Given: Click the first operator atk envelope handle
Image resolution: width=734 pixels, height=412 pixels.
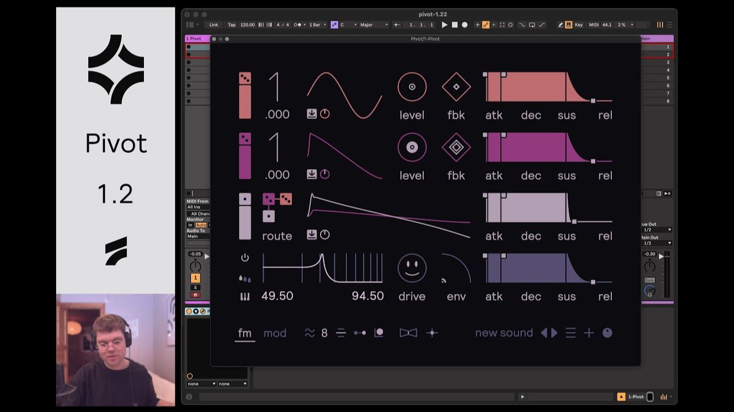Looking at the screenshot, I should pos(485,74).
